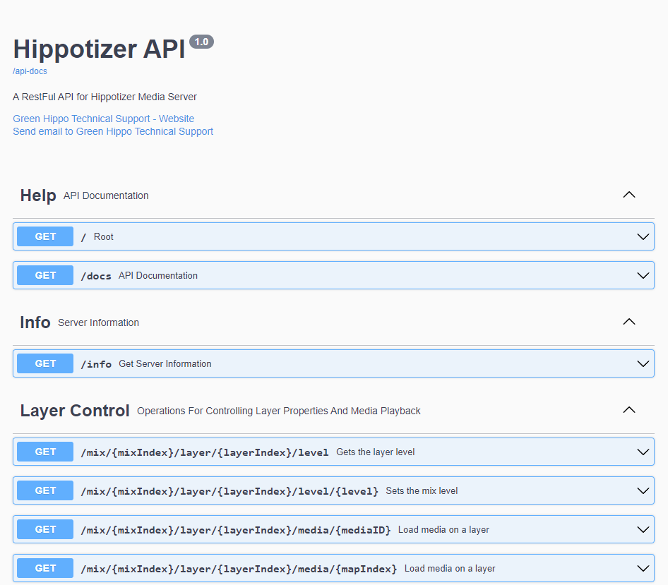Click the GET badge for setting the mix level
The height and width of the screenshot is (585, 668).
(44, 490)
